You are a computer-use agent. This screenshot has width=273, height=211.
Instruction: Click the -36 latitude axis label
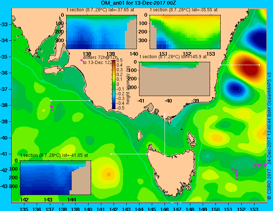coord(4,73)
